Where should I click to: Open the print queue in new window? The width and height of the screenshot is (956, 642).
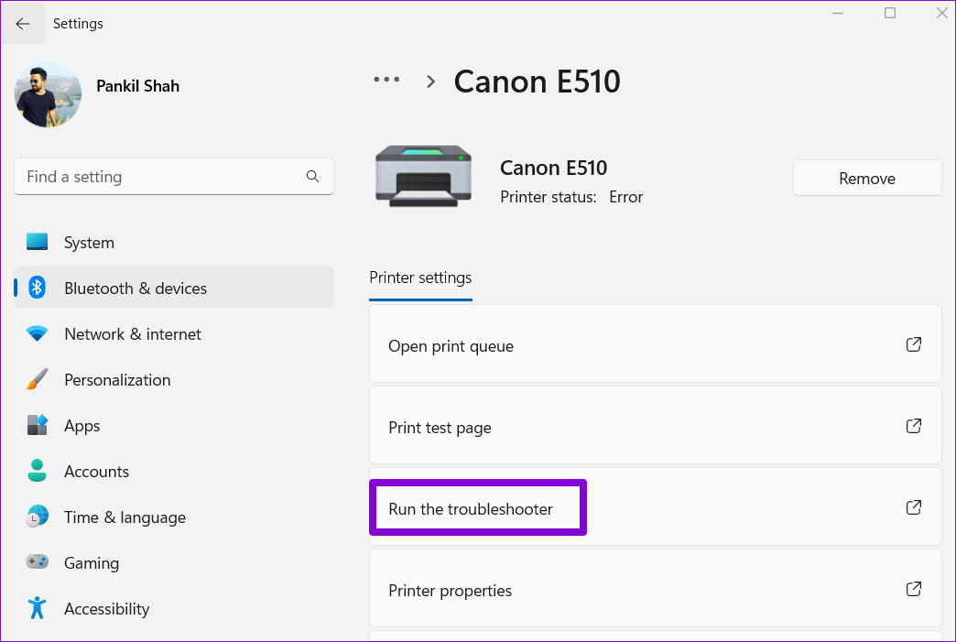pos(913,344)
